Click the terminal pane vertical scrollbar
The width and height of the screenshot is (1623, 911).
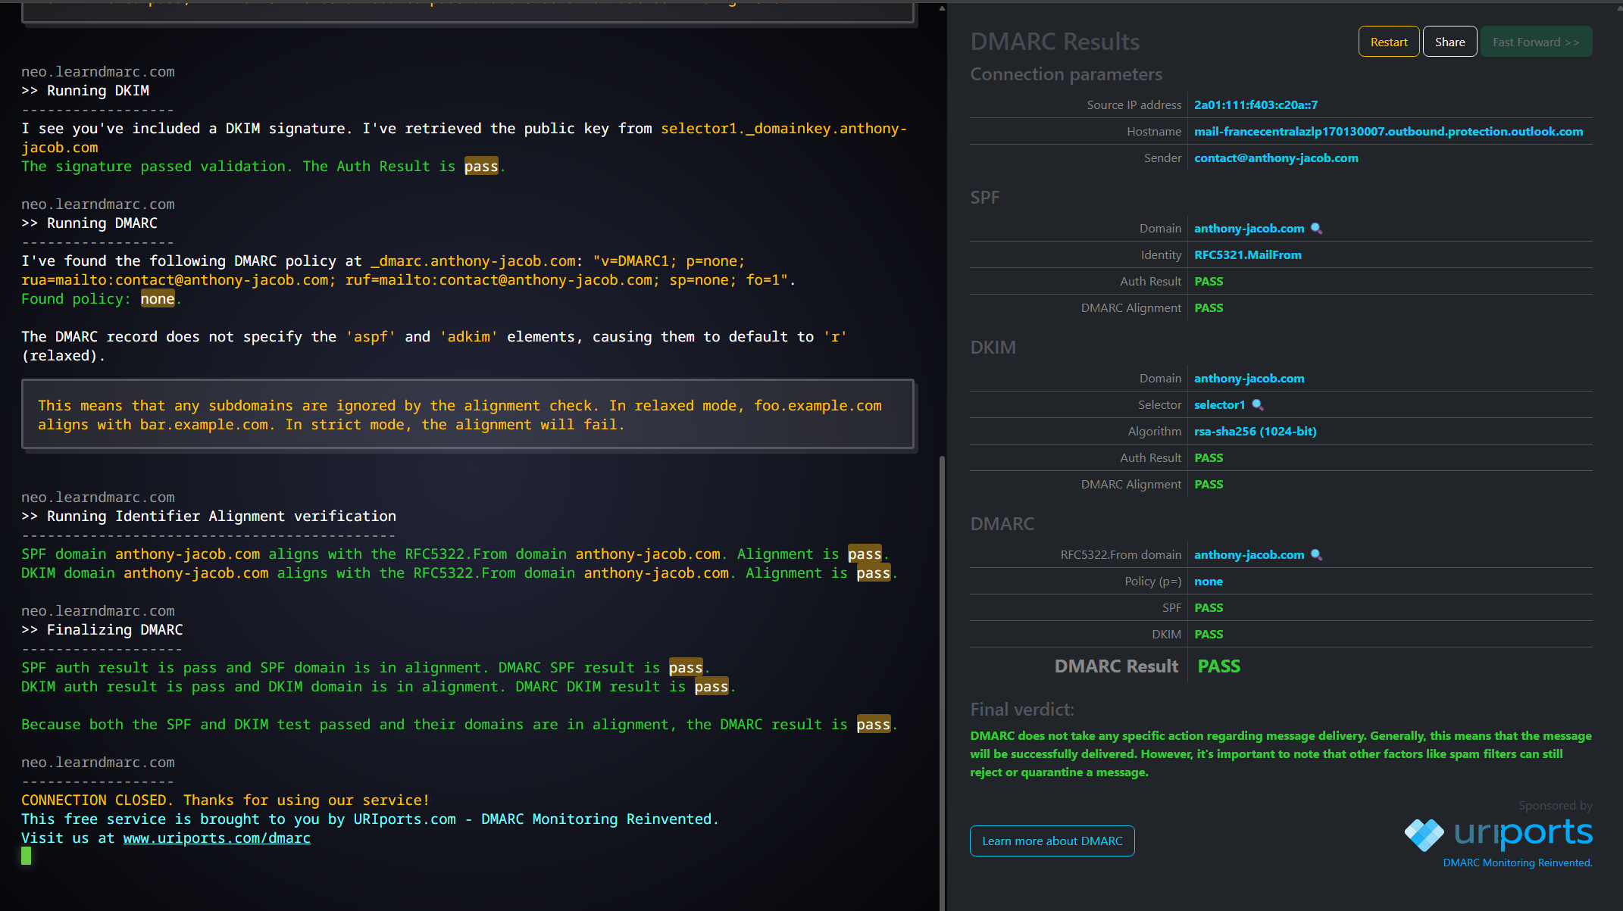click(x=942, y=682)
